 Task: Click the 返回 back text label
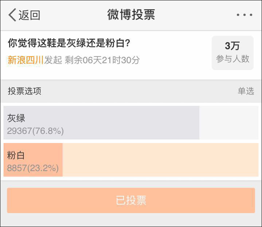(x=29, y=15)
